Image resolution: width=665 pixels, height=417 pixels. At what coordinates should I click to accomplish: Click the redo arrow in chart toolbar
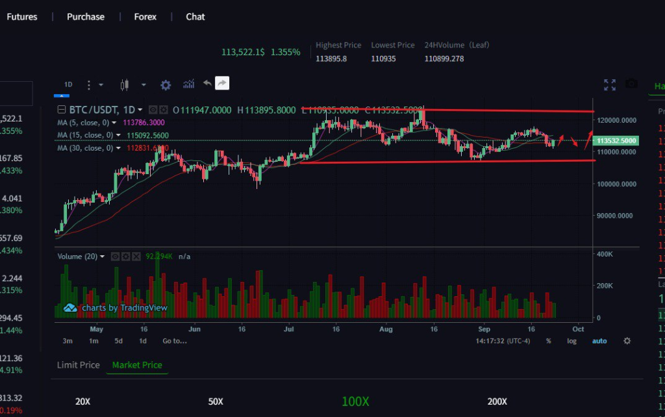[x=222, y=84]
